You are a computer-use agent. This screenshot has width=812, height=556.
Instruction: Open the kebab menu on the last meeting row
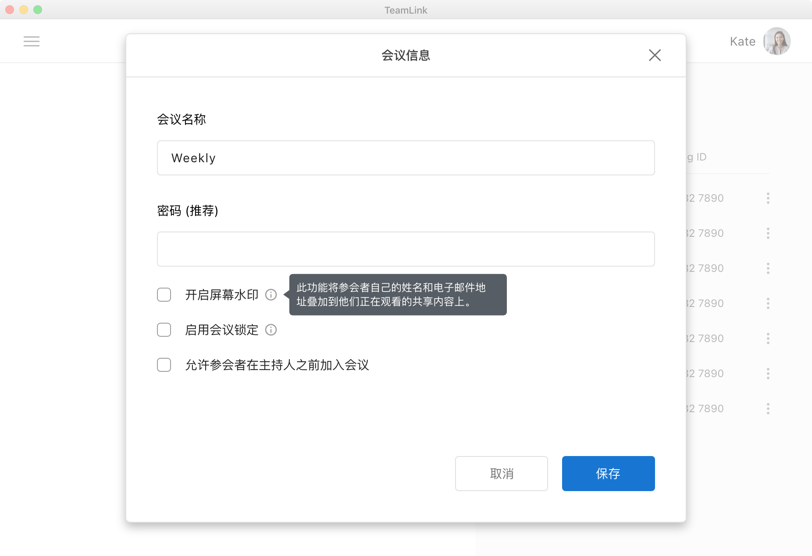click(x=768, y=408)
